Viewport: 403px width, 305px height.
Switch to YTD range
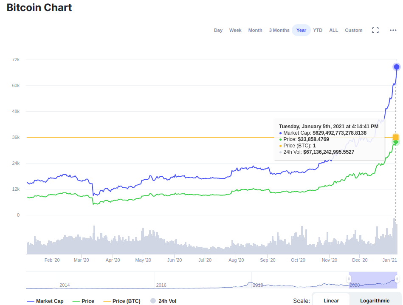click(318, 30)
